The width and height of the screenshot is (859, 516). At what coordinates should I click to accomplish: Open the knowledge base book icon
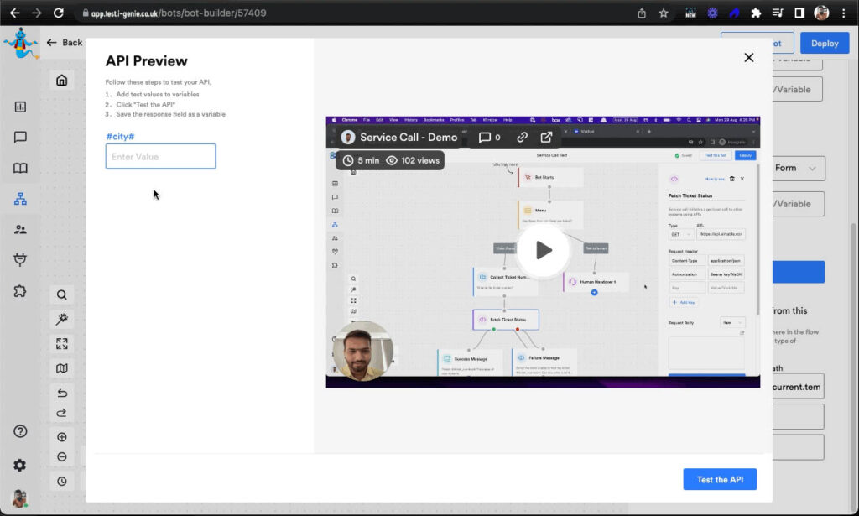tap(20, 168)
